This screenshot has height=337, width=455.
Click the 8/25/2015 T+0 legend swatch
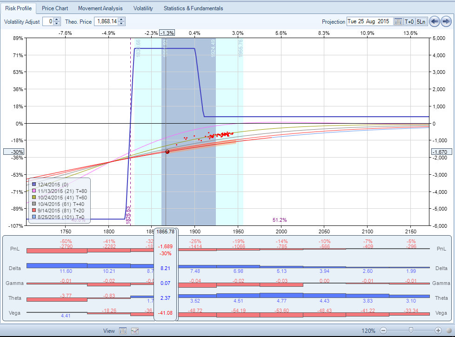[34, 217]
